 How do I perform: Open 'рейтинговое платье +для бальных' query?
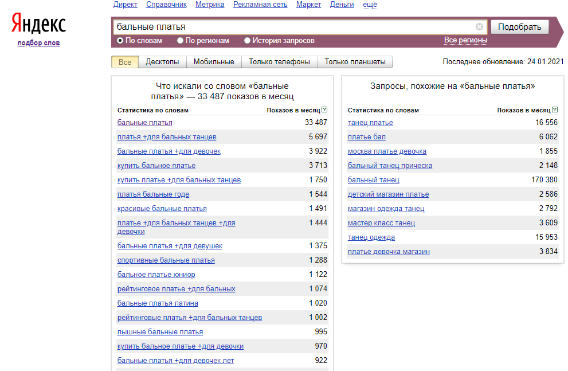(177, 289)
